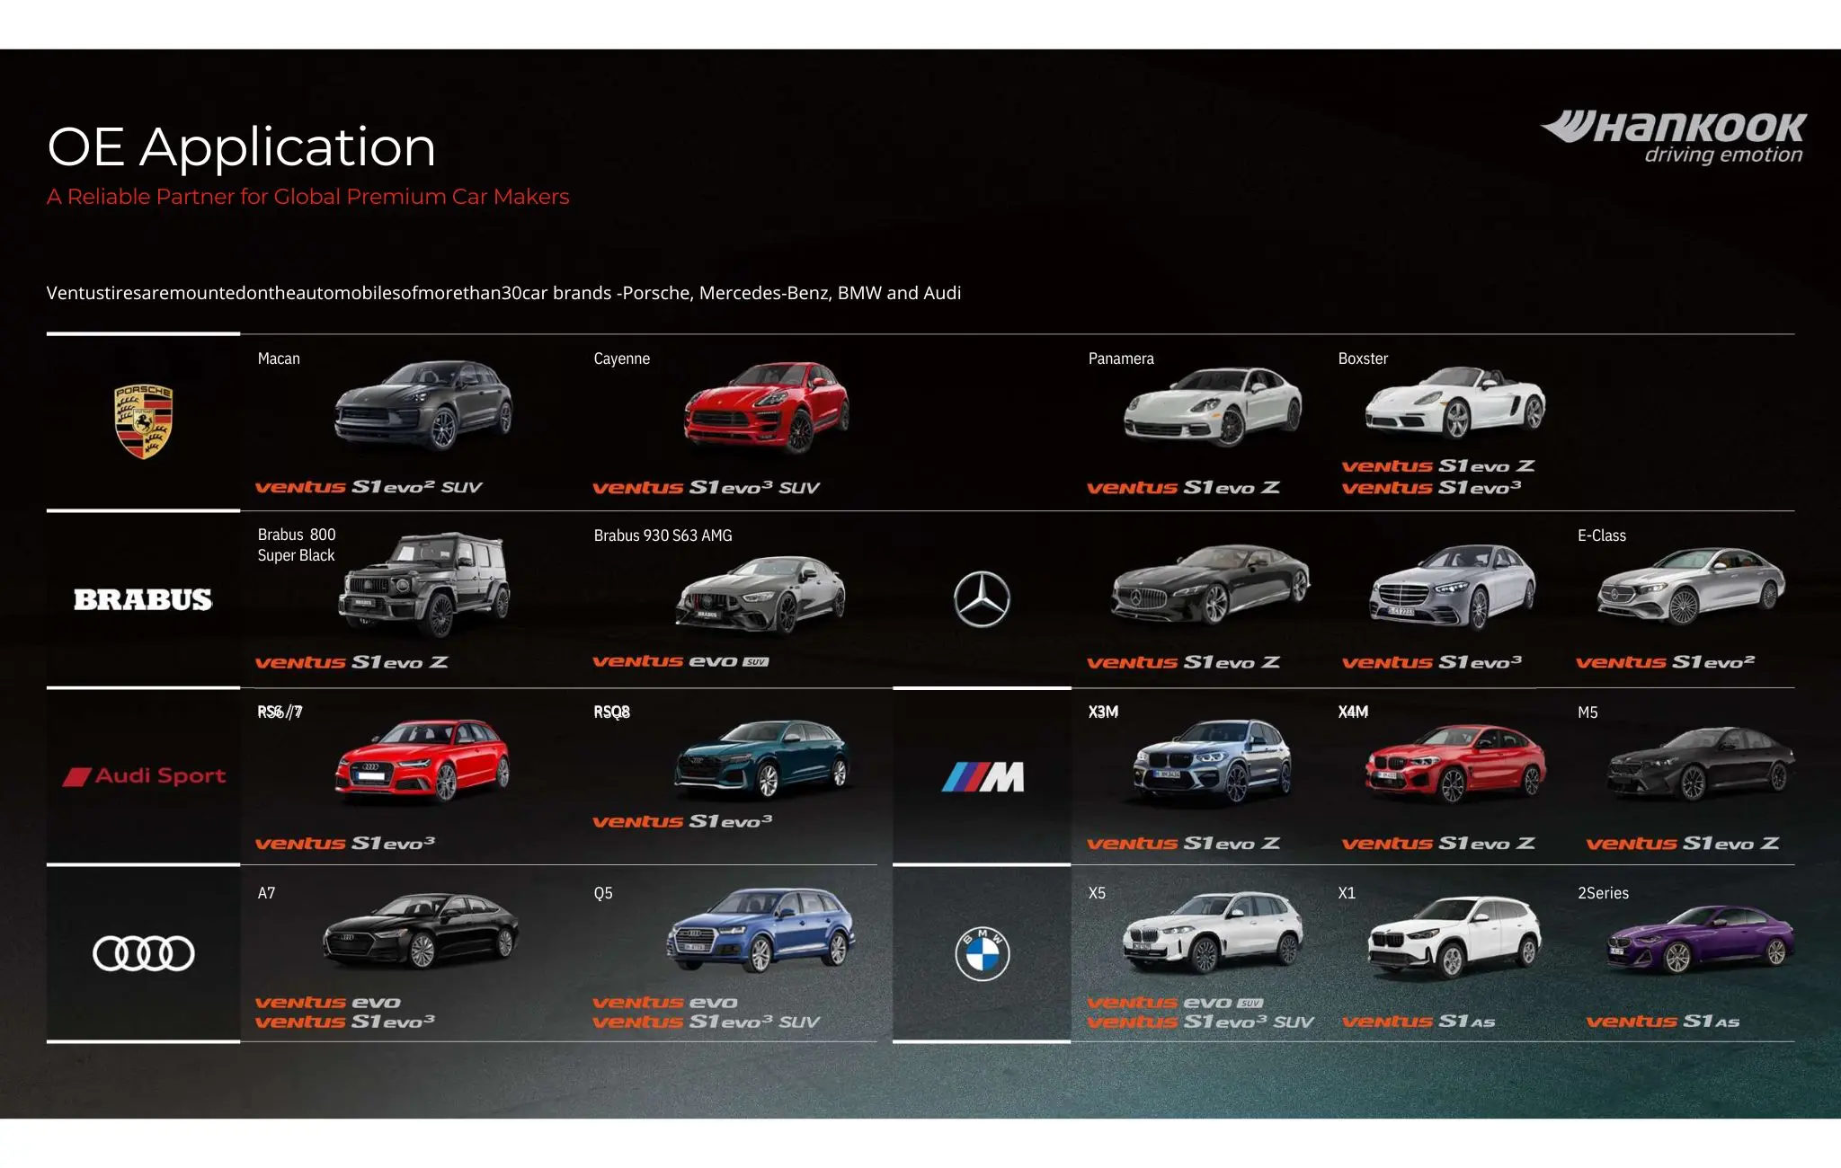Click the E-Class label
The width and height of the screenshot is (1841, 1168).
[1602, 535]
